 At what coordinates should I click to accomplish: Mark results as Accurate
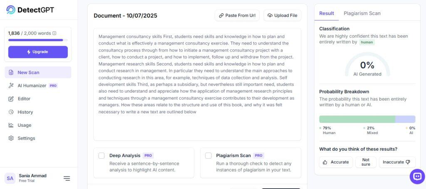(336, 162)
